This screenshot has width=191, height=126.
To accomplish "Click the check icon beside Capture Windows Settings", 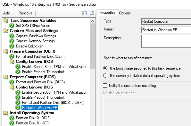I will click(x=12, y=36).
